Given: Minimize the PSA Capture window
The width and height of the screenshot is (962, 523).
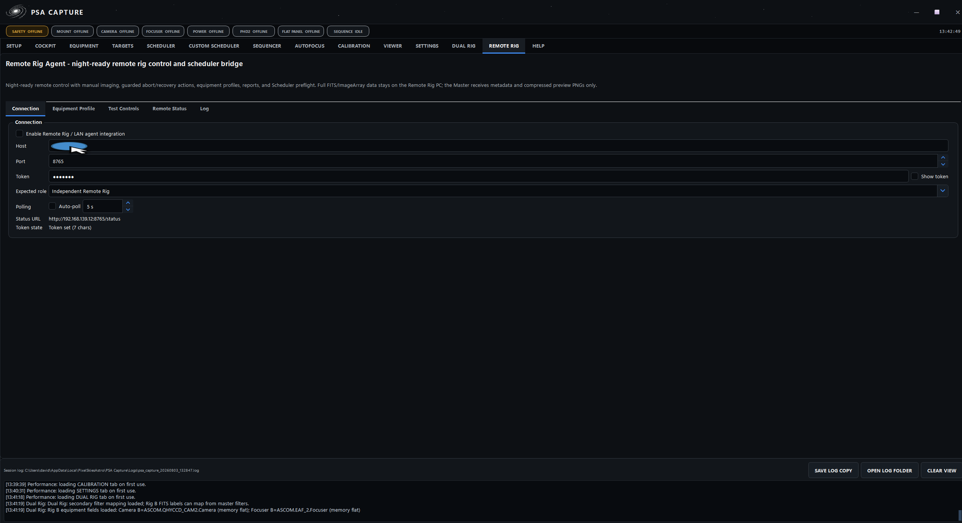Looking at the screenshot, I should click(x=916, y=12).
